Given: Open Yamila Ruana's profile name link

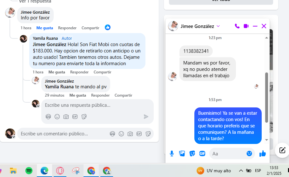Looking at the screenshot, I should coord(45,38).
